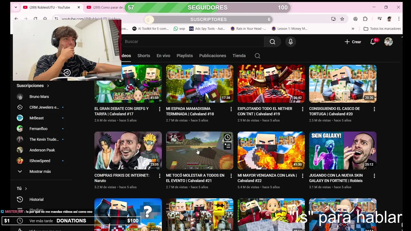Open the YouTube account avatar menu

pyautogui.click(x=389, y=42)
